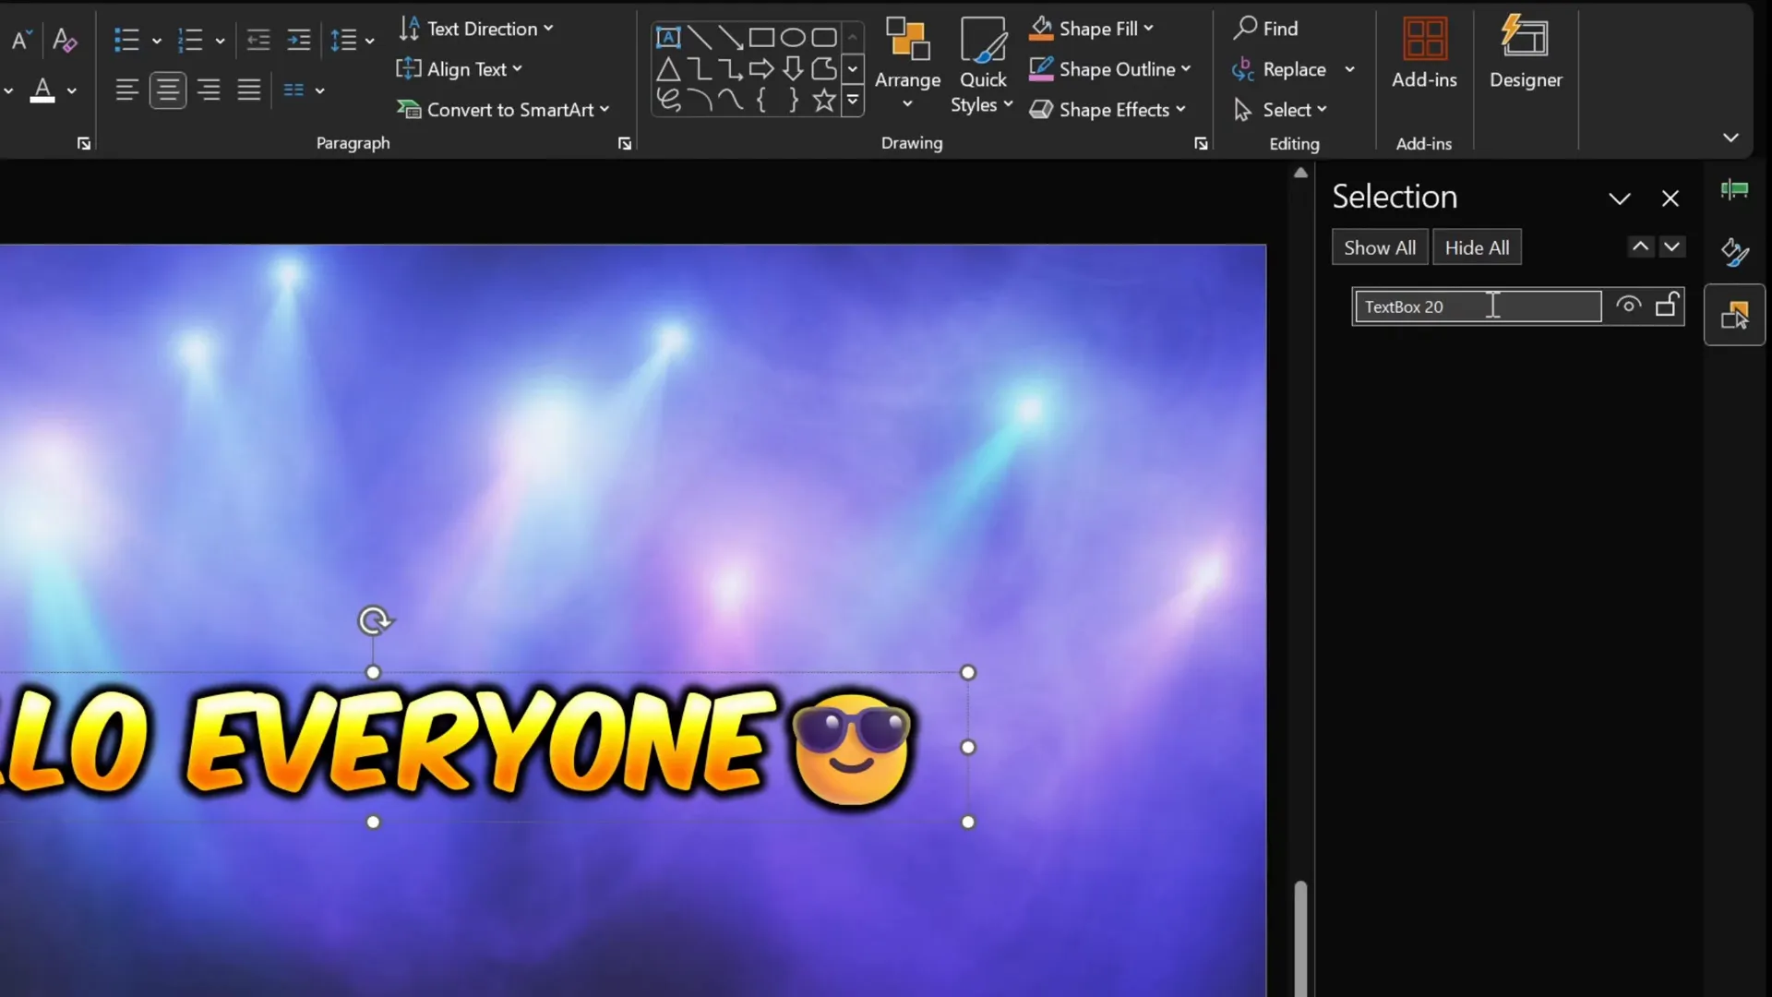This screenshot has height=997, width=1772.
Task: Select the Arrow line shape
Action: point(730,38)
